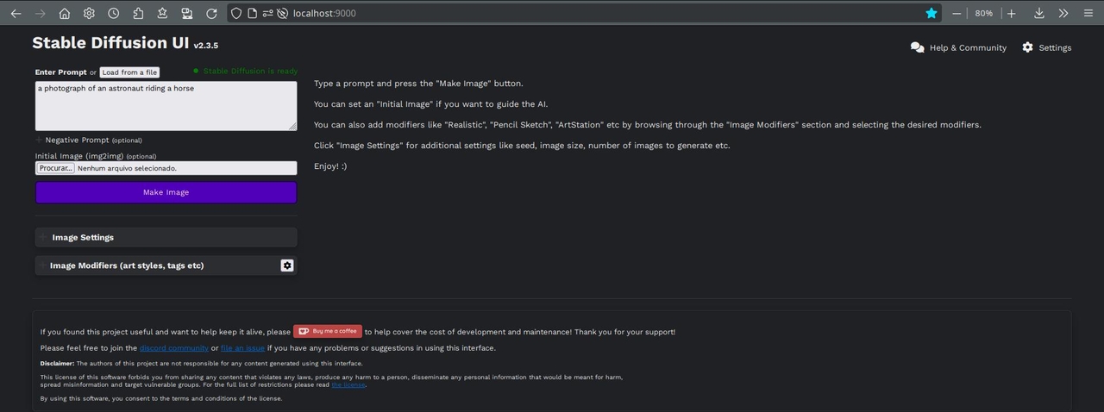The image size is (1104, 412).
Task: Expand the Negative Prompt section
Action: [88, 140]
